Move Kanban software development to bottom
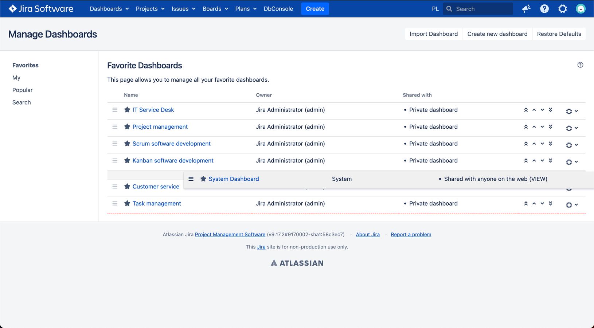 (551, 160)
